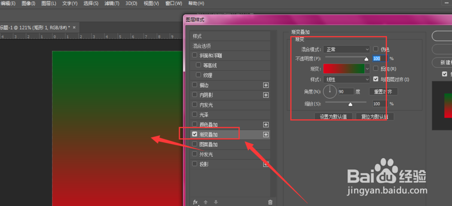This screenshot has width=452, height=206.
Task: Close the 标题-1 document tab
Action: [74, 28]
